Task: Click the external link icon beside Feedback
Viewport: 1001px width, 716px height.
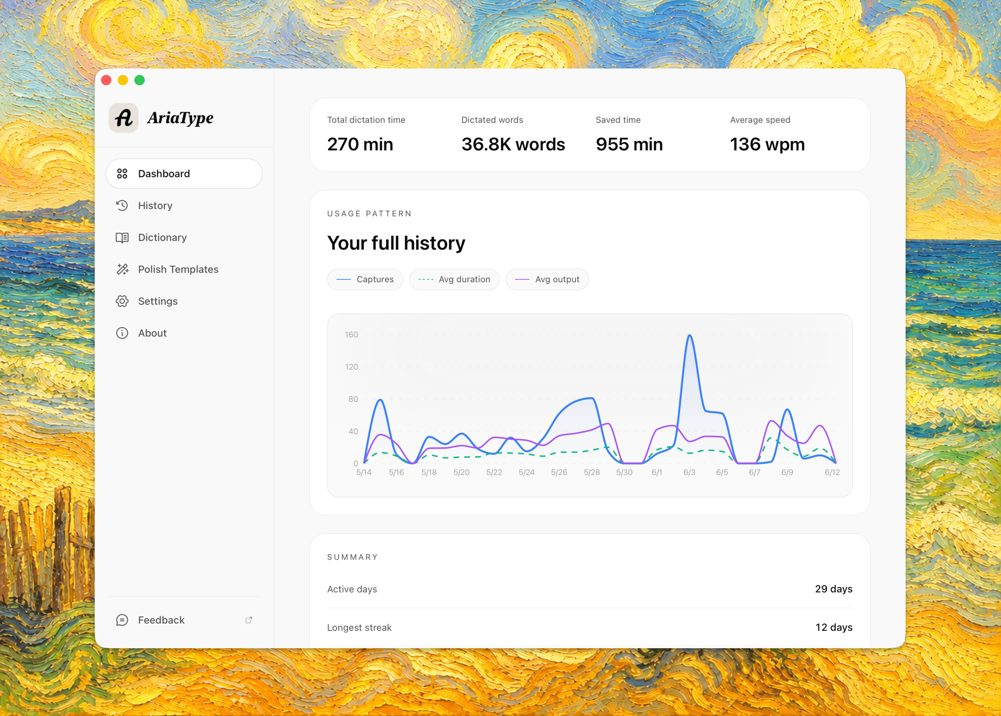Action: 249,620
